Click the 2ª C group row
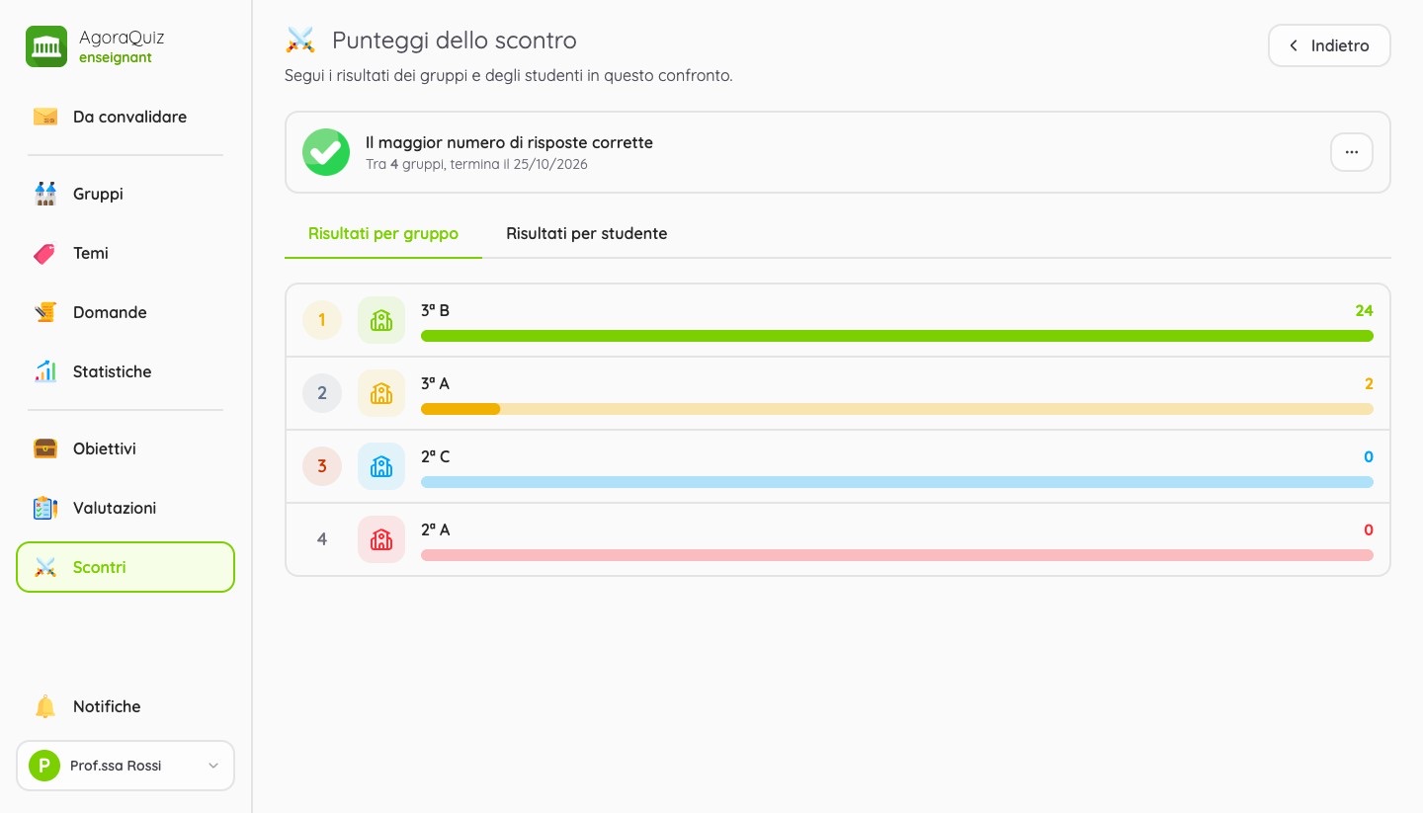This screenshot has width=1423, height=813. coord(838,466)
